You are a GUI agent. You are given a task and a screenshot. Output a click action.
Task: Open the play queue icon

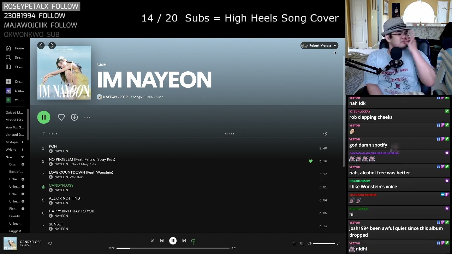295,243
